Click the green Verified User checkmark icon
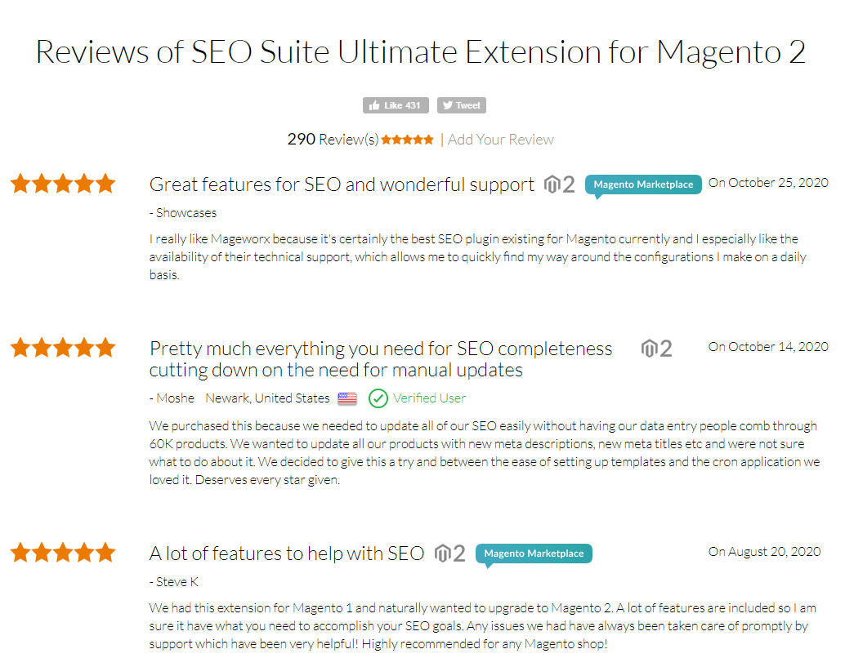Image resolution: width=845 pixels, height=667 pixels. point(378,398)
